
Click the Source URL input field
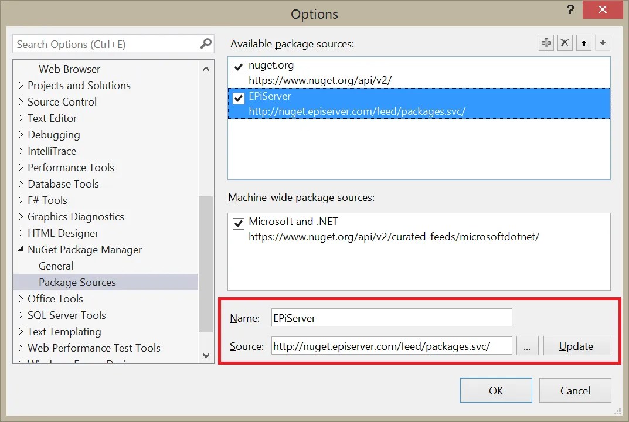392,346
